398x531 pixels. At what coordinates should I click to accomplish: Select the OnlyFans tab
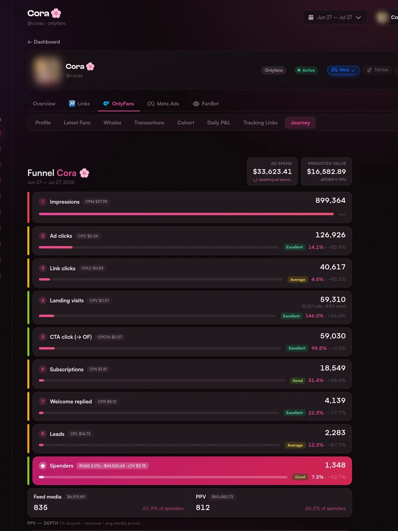click(119, 103)
